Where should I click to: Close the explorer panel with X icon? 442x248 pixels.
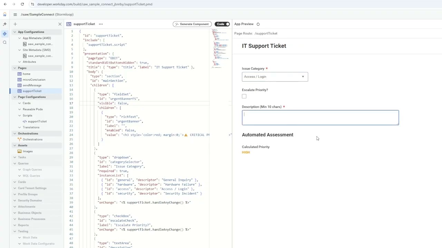60,24
